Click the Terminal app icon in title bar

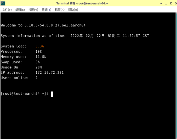[x=3, y=3]
